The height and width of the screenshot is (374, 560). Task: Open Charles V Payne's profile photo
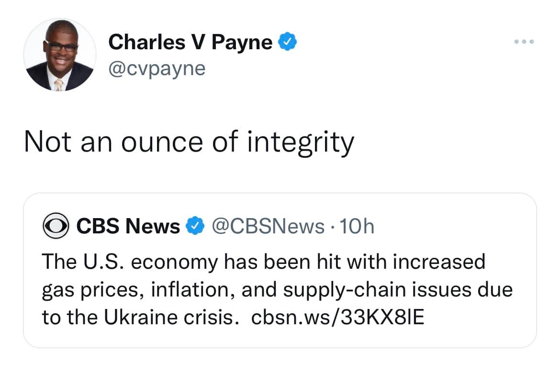(x=59, y=55)
